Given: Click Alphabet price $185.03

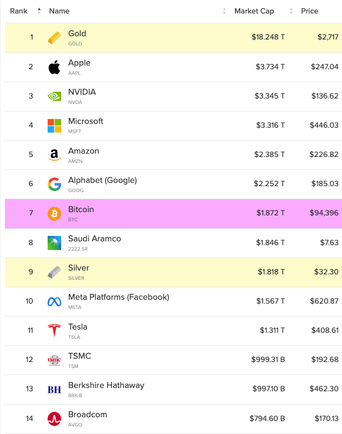Looking at the screenshot, I should coord(325,184).
